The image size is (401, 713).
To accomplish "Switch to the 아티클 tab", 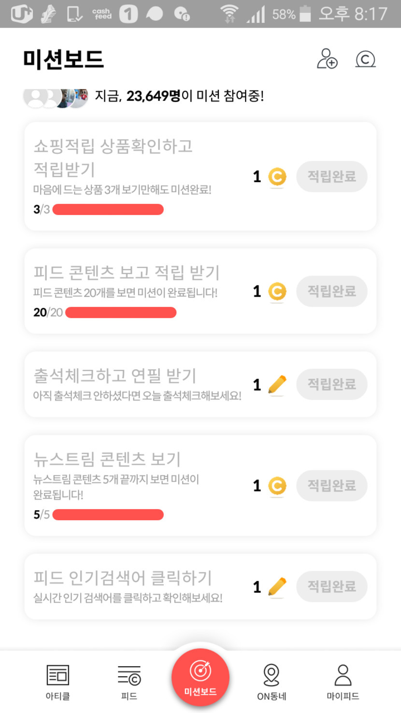I will tap(57, 682).
